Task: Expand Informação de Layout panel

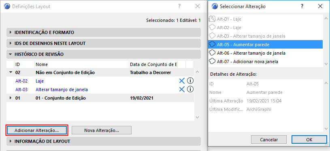Action: click(x=104, y=141)
